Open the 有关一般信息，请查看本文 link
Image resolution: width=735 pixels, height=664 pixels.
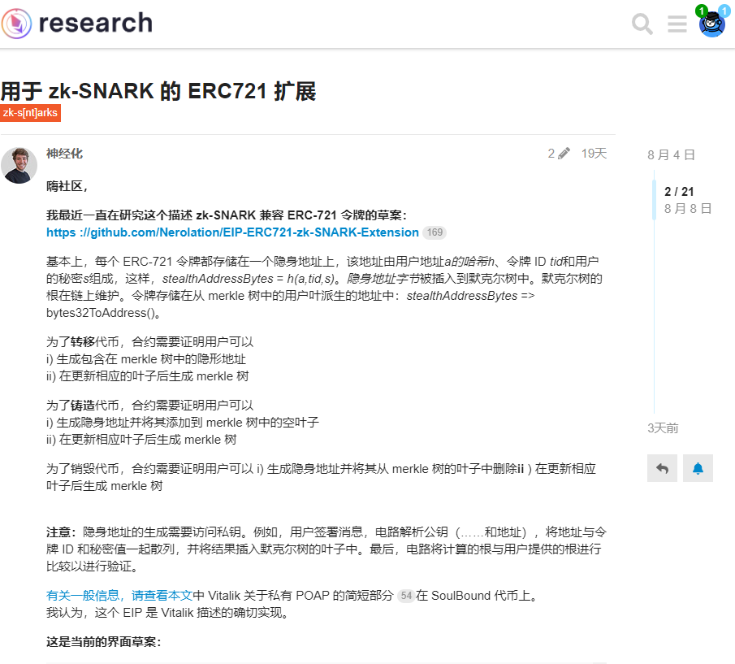pos(119,596)
